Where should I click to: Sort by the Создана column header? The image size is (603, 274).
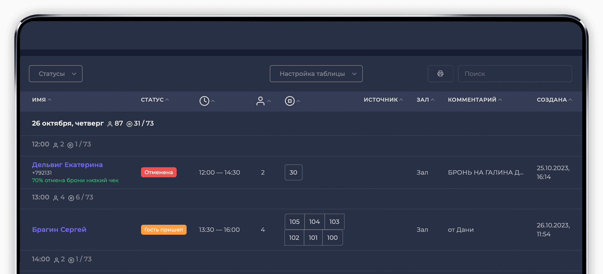pyautogui.click(x=552, y=100)
